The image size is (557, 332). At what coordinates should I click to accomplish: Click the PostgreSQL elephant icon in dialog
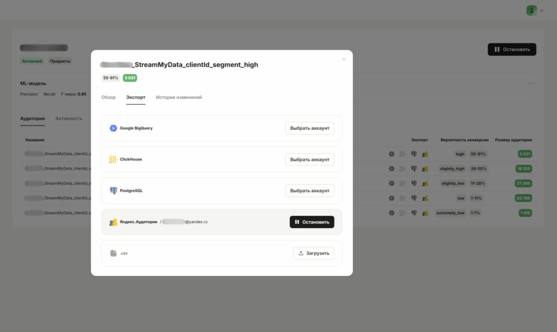point(113,191)
